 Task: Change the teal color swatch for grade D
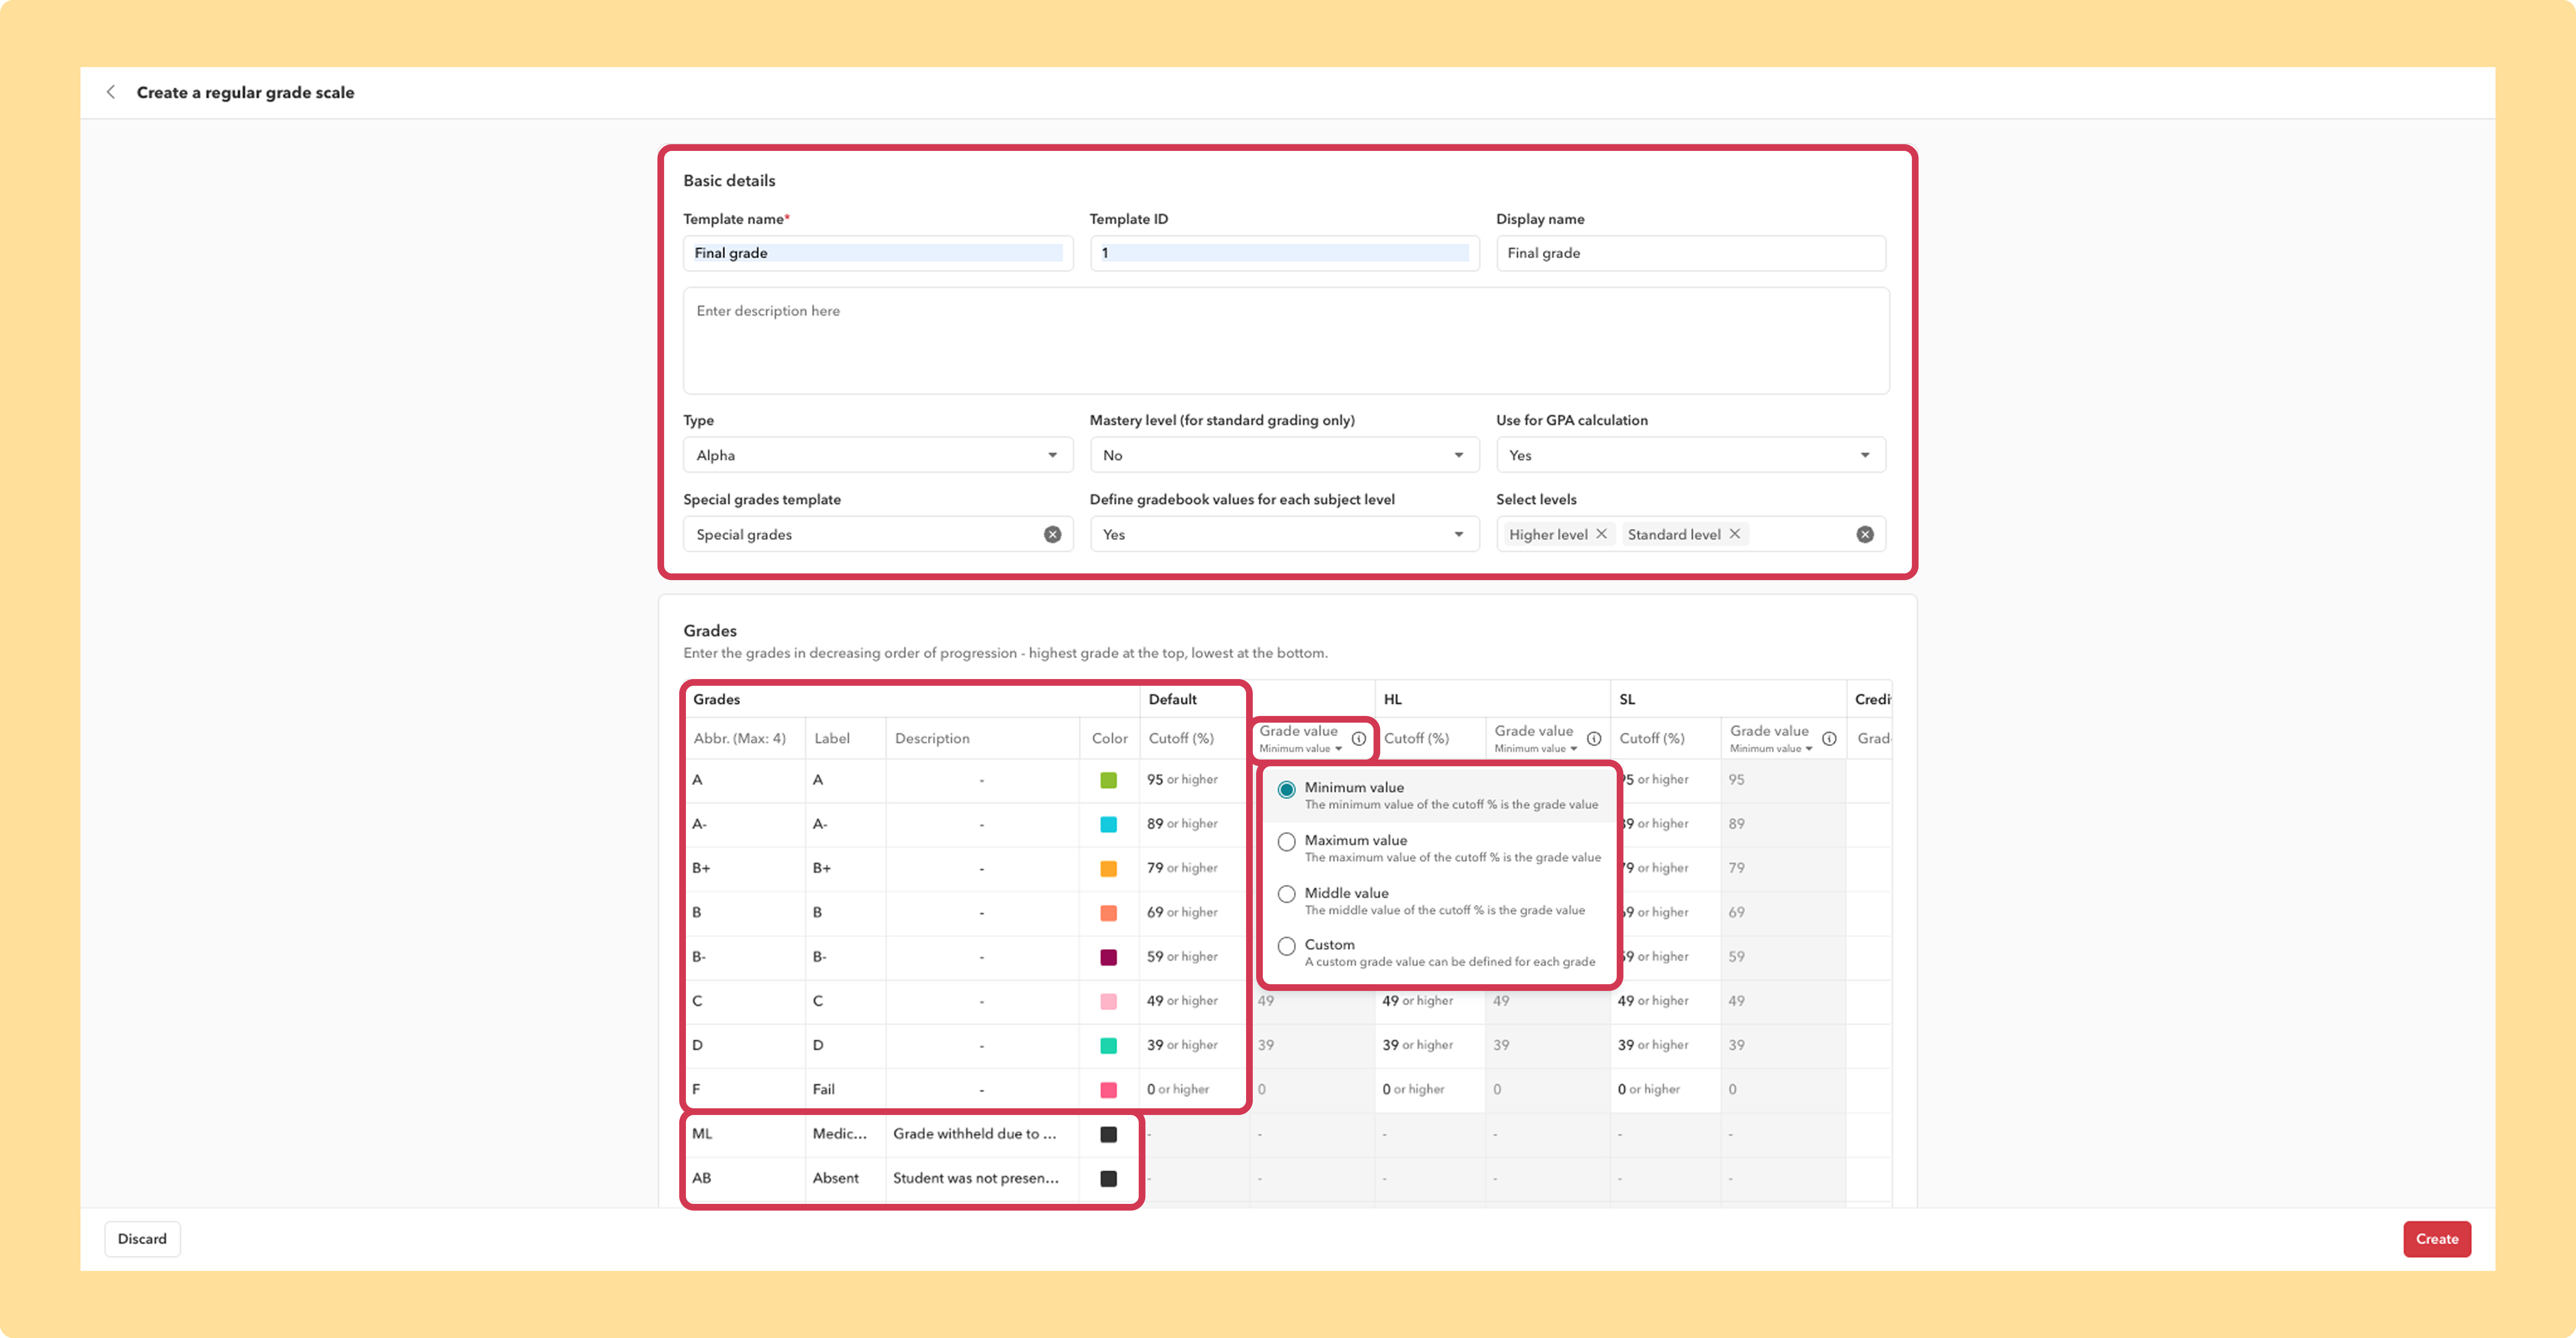click(x=1109, y=1045)
